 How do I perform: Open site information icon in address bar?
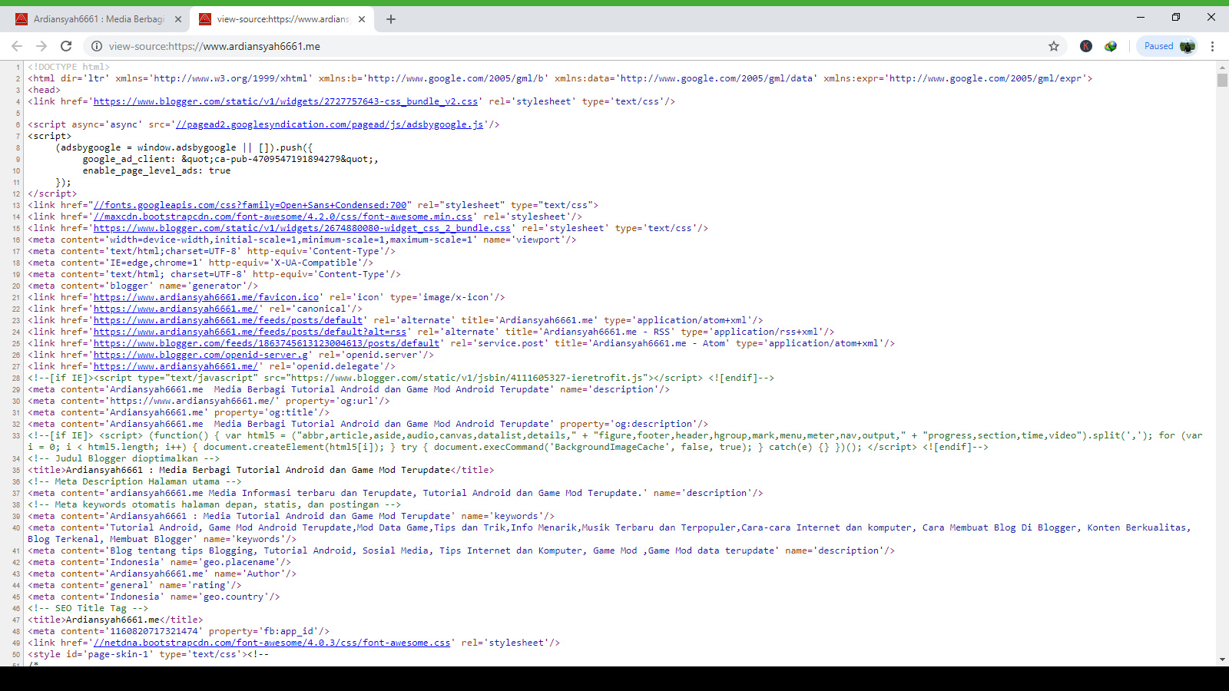[97, 46]
